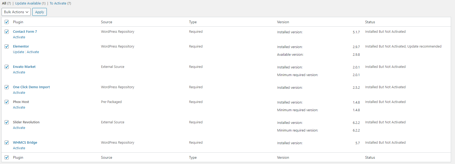Open the Elementor plugin link
This screenshot has height=164, width=455.
[x=21, y=46]
